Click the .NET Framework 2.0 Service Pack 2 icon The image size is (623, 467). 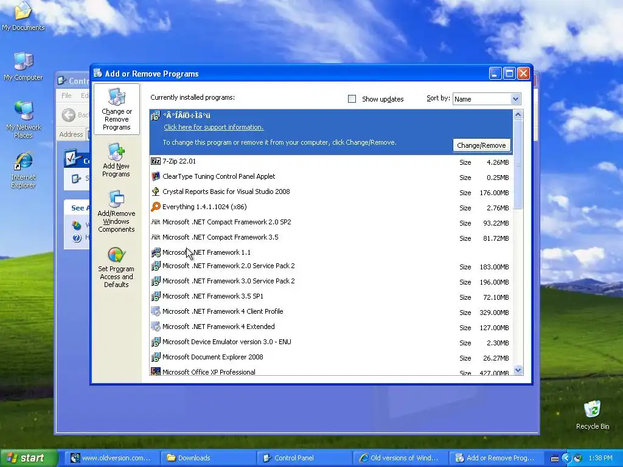(x=156, y=266)
